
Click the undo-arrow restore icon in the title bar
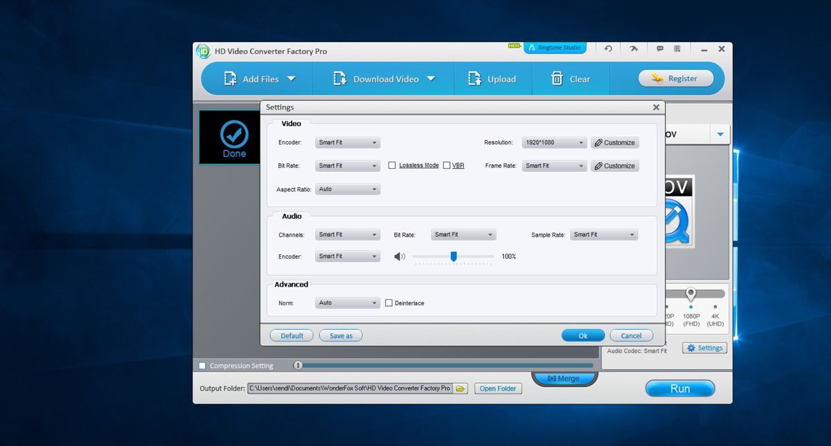click(x=608, y=48)
